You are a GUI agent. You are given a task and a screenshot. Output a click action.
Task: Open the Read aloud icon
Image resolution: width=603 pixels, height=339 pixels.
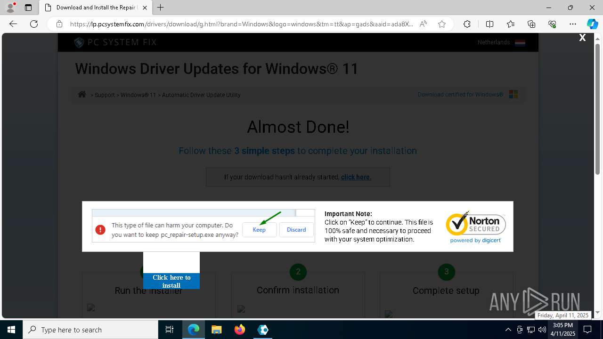tap(423, 24)
